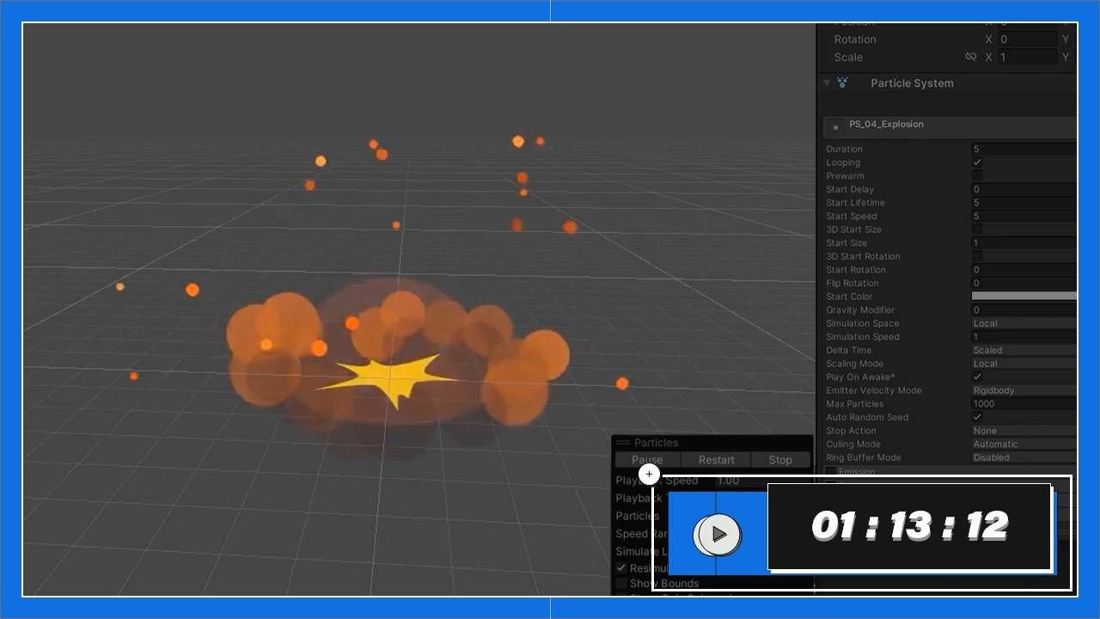The width and height of the screenshot is (1100, 619).
Task: Click the PS_04_Explosion module header dot icon
Action: [835, 127]
